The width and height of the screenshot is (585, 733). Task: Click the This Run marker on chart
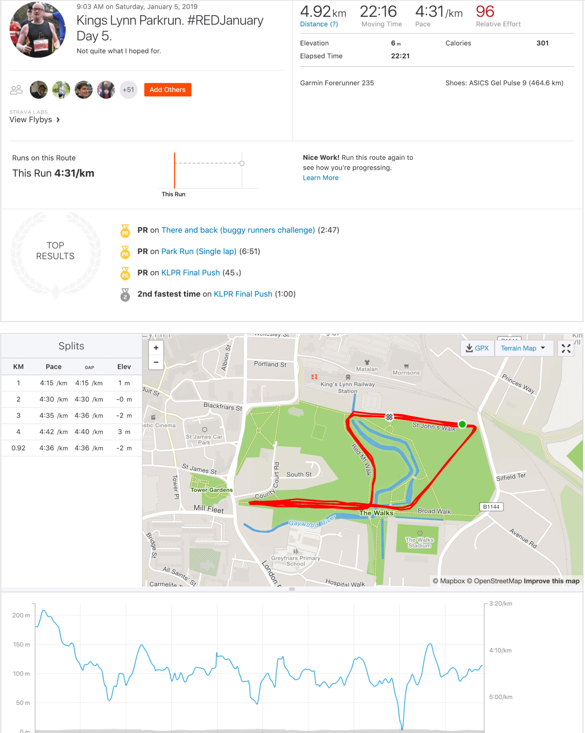click(x=175, y=171)
